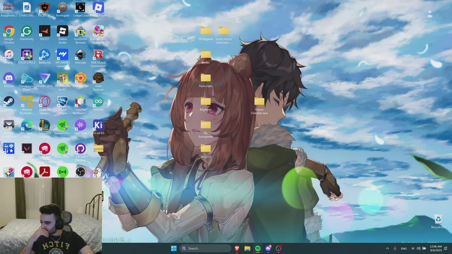The height and width of the screenshot is (254, 452).
Task: Launch VMware Workstation from the desktop
Action: 27,105
